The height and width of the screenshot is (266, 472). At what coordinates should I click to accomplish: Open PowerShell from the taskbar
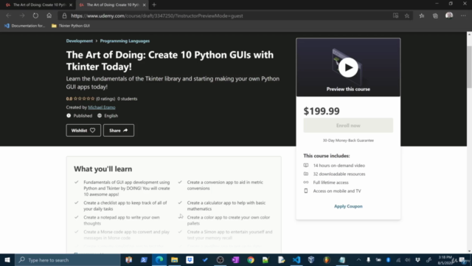144,259
